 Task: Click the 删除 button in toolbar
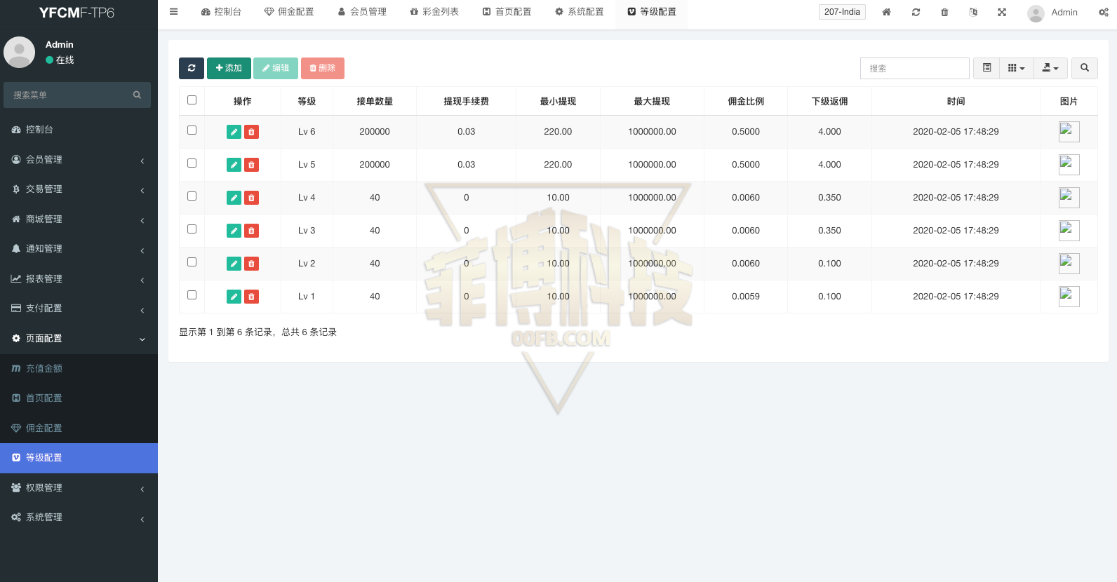(x=323, y=68)
